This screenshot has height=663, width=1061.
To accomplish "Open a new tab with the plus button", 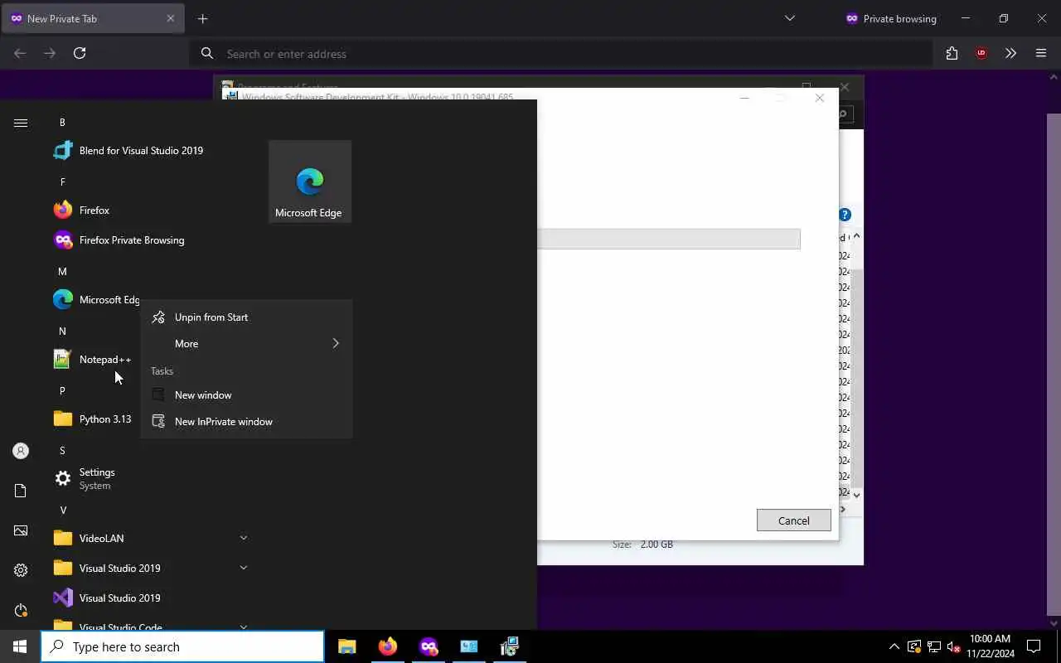I will coord(203,18).
